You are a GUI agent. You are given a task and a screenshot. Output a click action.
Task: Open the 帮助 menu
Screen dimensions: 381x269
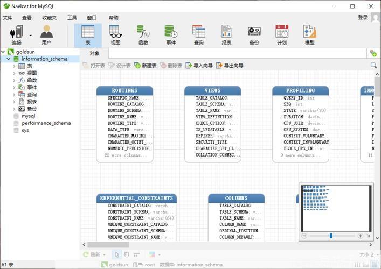(x=114, y=18)
